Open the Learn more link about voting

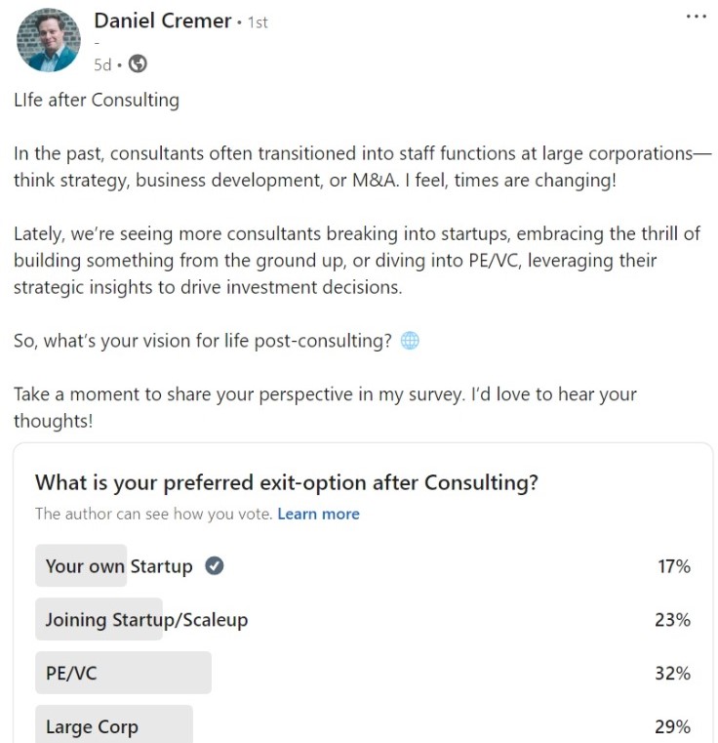[318, 514]
